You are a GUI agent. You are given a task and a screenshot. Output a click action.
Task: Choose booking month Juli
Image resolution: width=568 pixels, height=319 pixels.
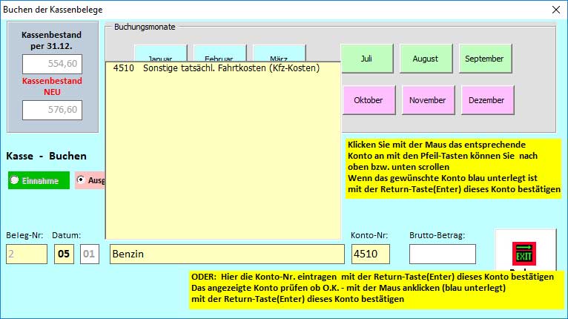click(x=366, y=59)
